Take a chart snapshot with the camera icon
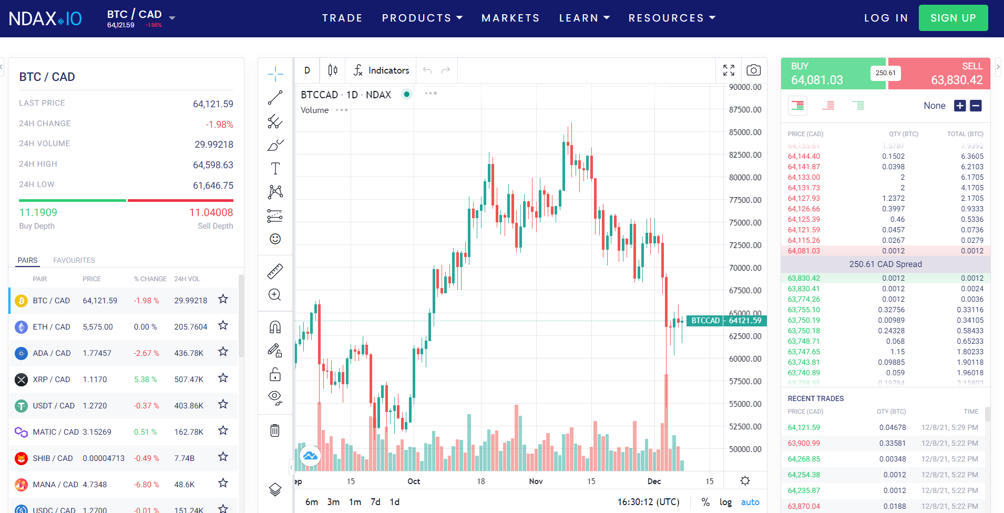This screenshot has height=513, width=1004. [753, 70]
